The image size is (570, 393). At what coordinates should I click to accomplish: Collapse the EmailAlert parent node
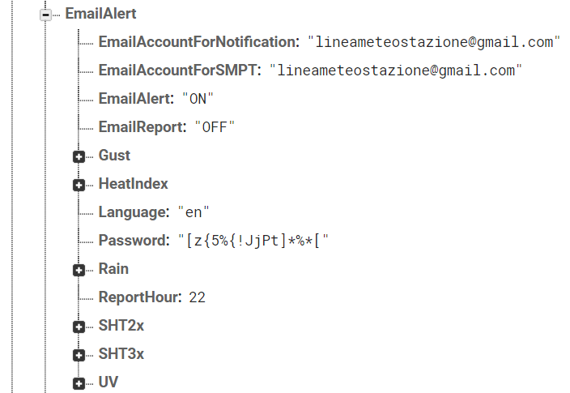(45, 15)
